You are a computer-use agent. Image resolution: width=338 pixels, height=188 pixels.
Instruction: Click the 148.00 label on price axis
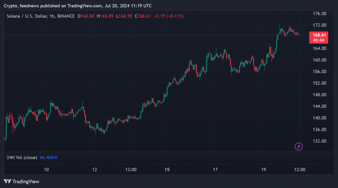click(320, 95)
